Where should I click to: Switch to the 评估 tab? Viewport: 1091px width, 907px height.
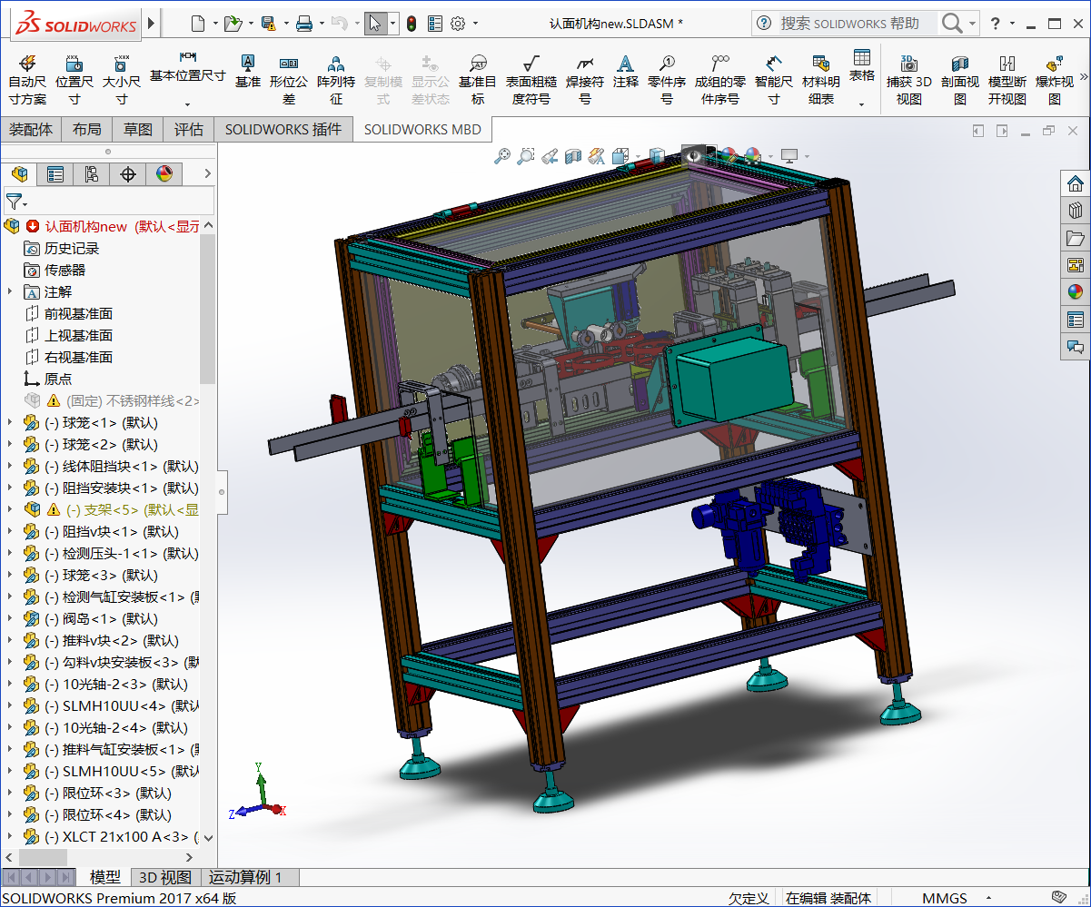tap(189, 130)
